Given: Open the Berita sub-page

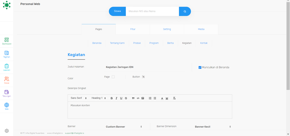Looking at the screenshot, I should (170, 43).
